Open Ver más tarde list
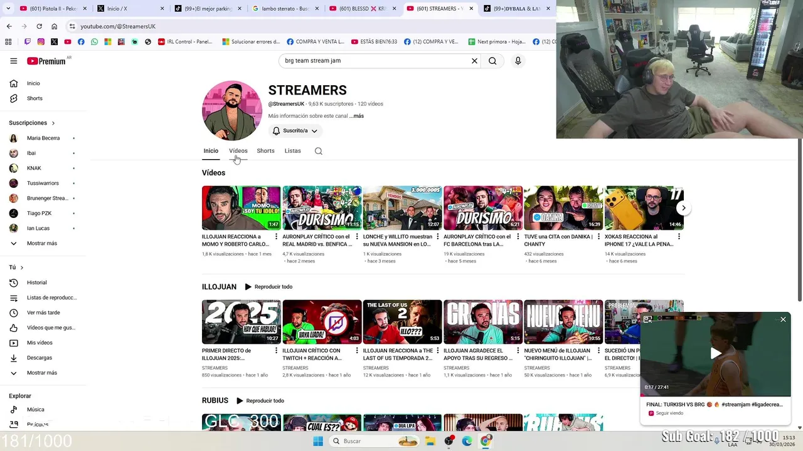Screen dimensions: 803x451 (x=43, y=313)
